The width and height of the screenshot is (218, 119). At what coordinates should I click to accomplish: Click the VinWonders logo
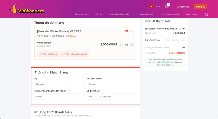pos(27,9)
